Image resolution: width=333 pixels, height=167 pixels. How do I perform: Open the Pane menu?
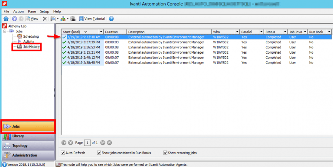32,11
